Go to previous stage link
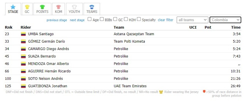 pos(57,20)
